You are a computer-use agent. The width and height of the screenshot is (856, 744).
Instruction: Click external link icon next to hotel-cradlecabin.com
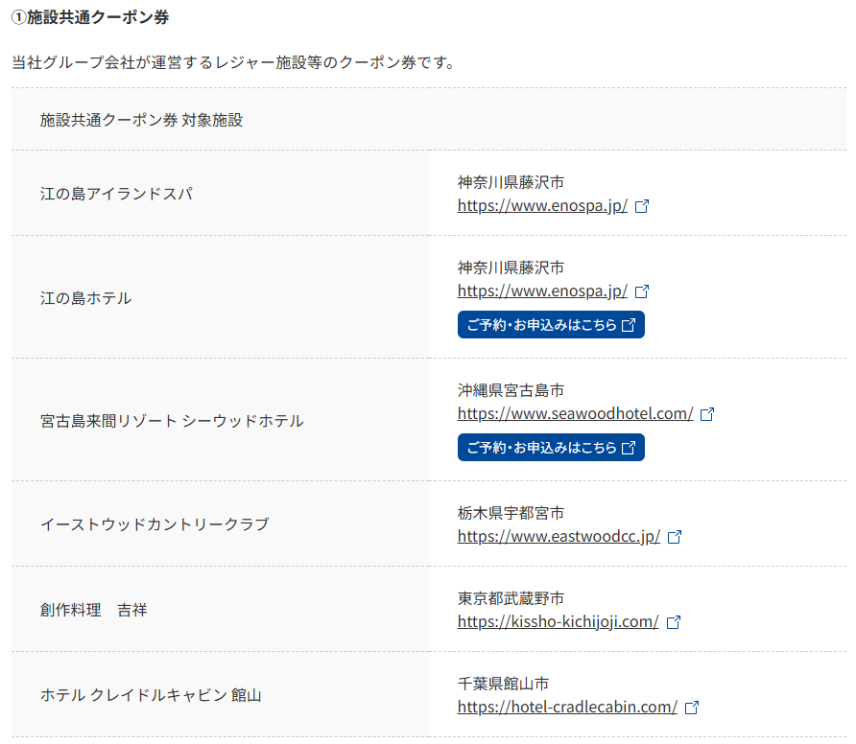click(x=692, y=708)
